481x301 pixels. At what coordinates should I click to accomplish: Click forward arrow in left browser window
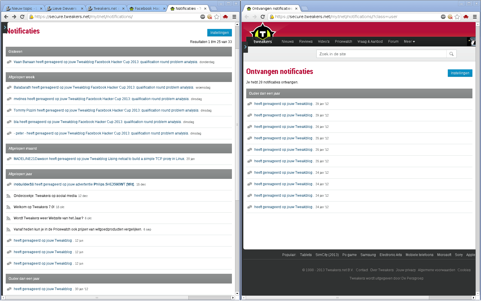14,17
